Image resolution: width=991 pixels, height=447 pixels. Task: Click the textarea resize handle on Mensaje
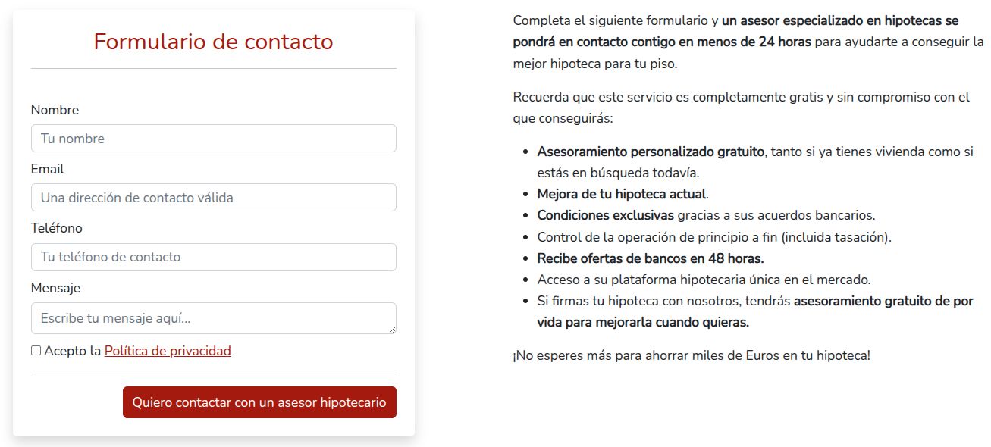[393, 329]
